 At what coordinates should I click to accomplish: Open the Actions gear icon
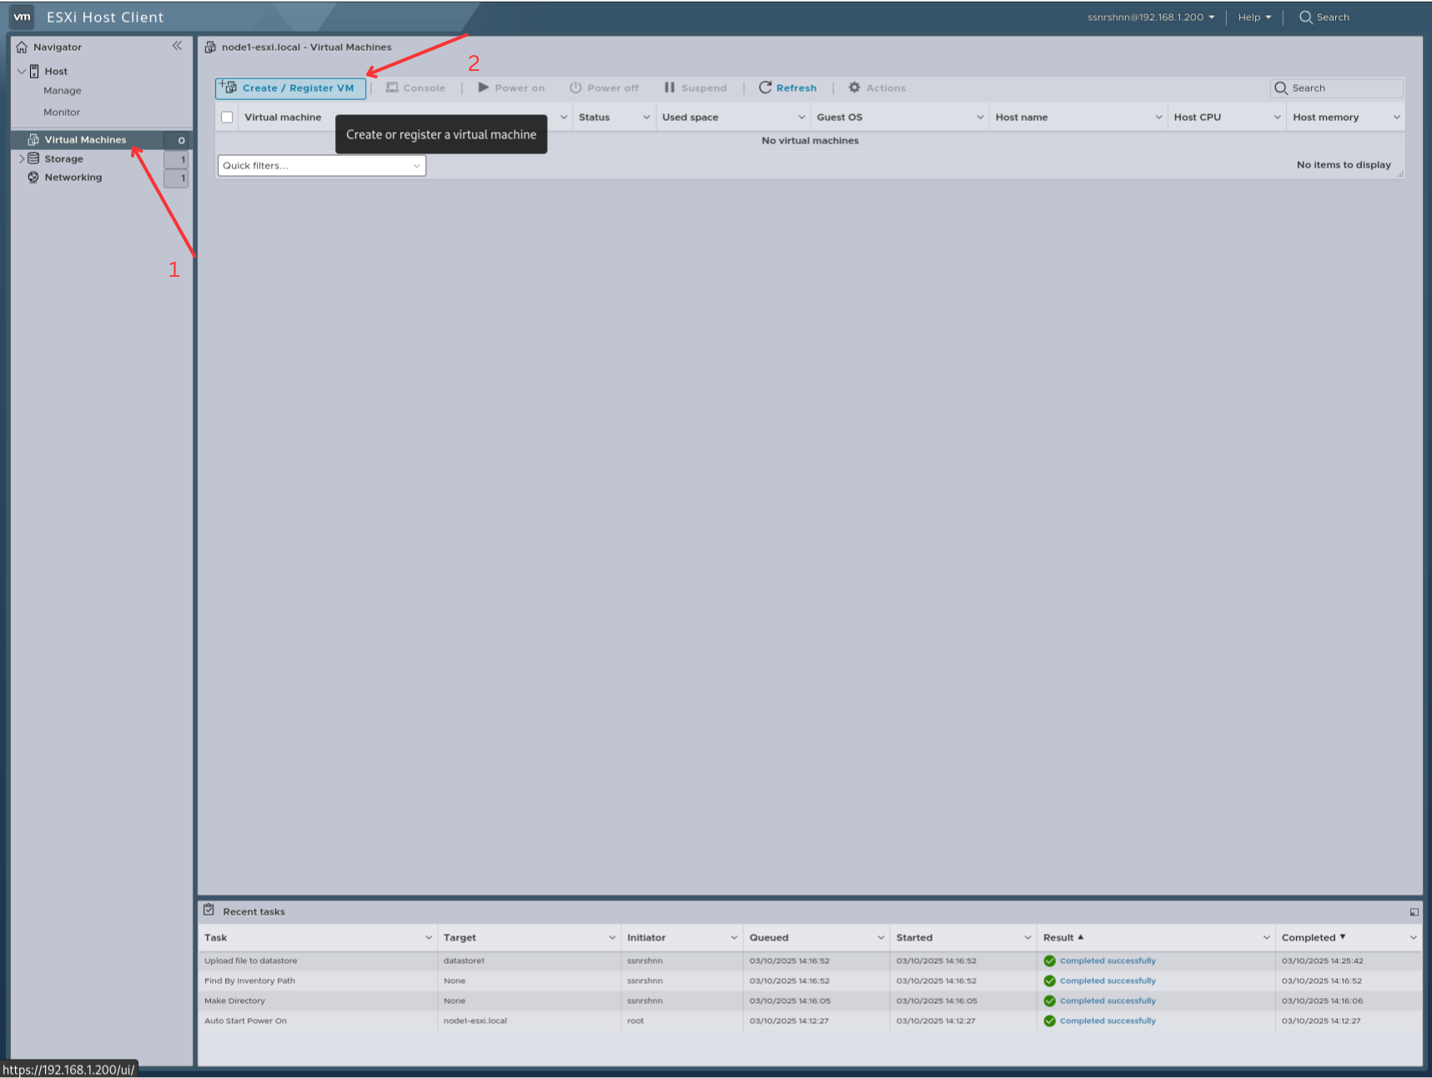point(852,88)
